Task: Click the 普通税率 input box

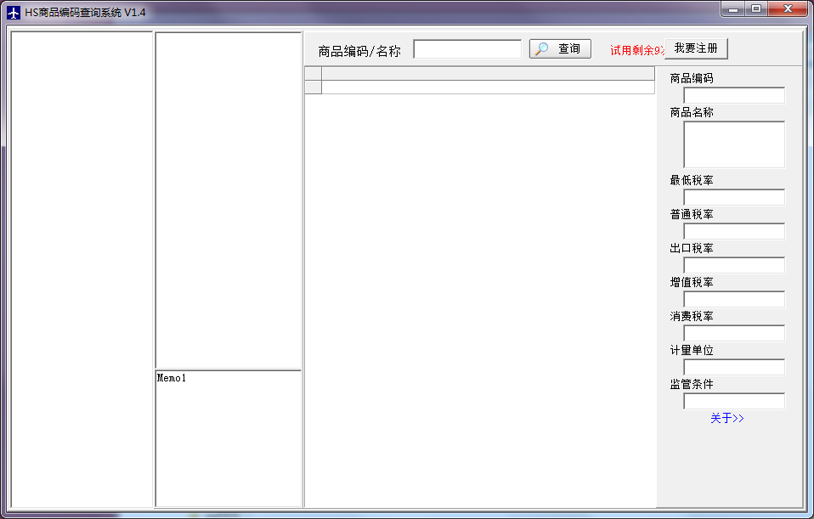Action: tap(733, 231)
